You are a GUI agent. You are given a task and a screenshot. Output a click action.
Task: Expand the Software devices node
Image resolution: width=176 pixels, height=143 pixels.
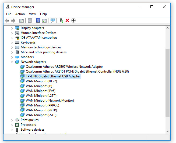pos(12,130)
